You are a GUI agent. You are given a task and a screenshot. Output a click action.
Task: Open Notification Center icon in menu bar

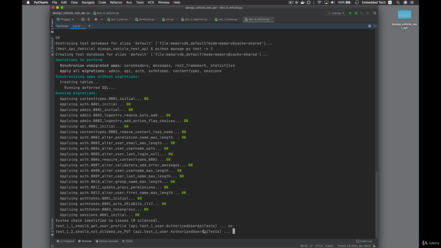click(x=412, y=3)
